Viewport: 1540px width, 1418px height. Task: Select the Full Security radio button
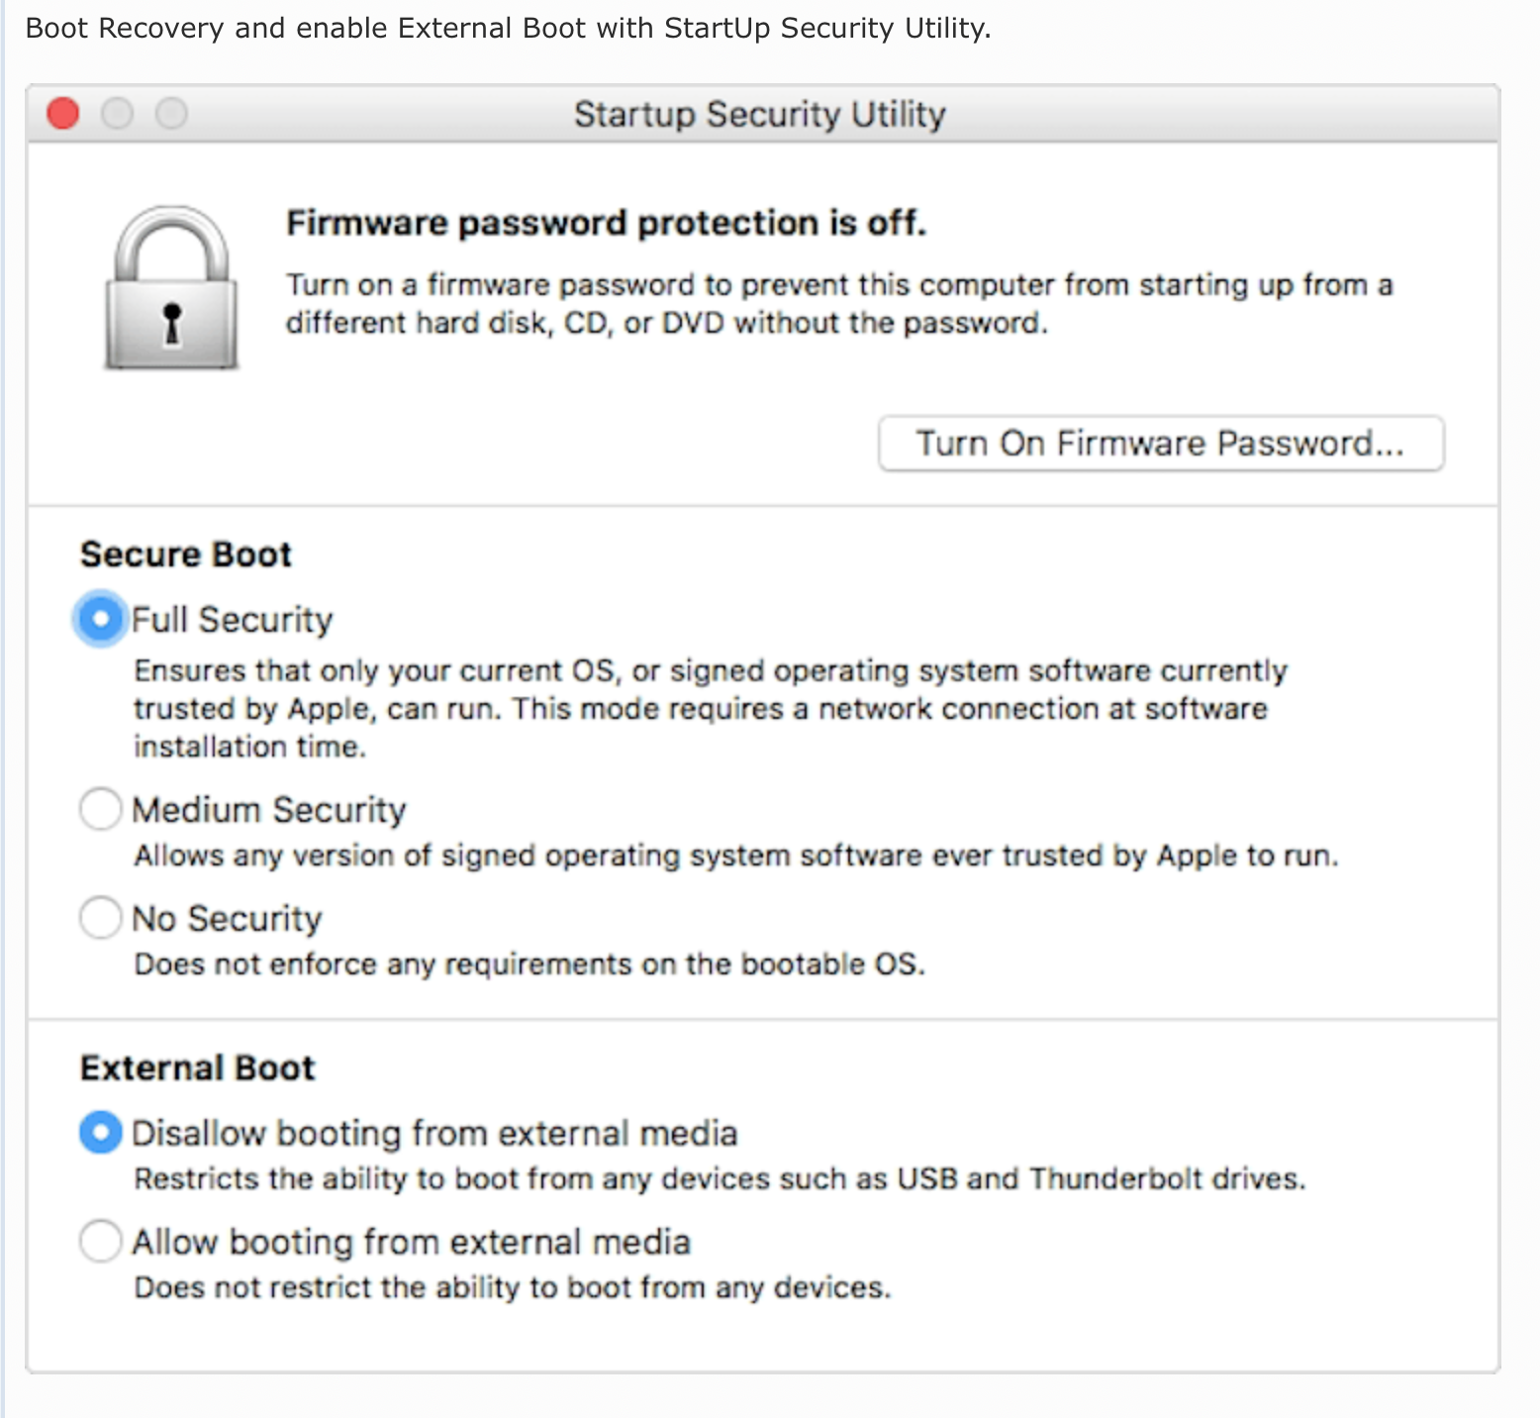coord(100,619)
